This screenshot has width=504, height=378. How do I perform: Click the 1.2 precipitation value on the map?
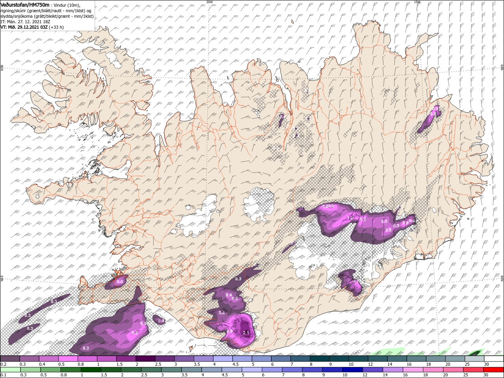pyautogui.click(x=350, y=218)
